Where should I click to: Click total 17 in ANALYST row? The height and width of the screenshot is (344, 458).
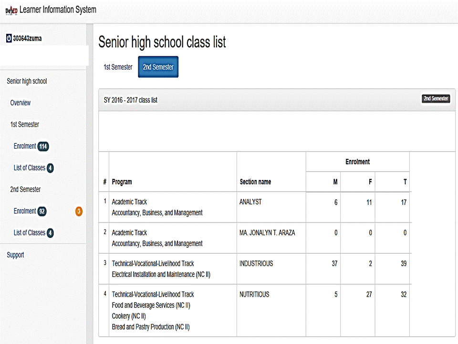tap(404, 203)
